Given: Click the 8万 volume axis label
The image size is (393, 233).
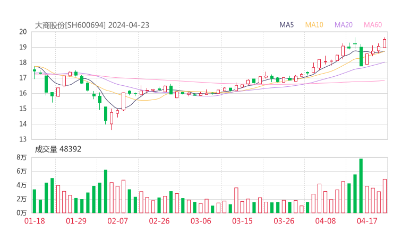Looking at the screenshot, I should [22, 157].
